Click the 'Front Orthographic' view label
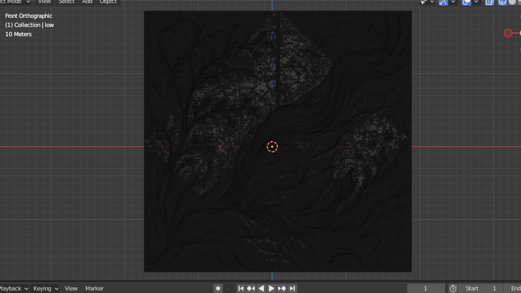The width and height of the screenshot is (521, 293). (x=29, y=16)
